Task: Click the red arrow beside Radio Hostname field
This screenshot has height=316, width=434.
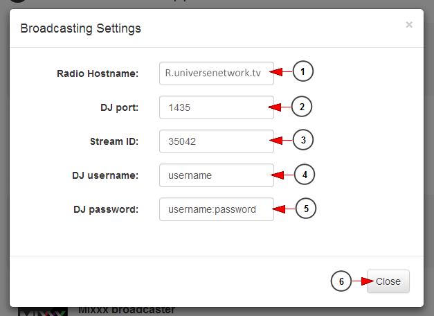Action: (280, 72)
